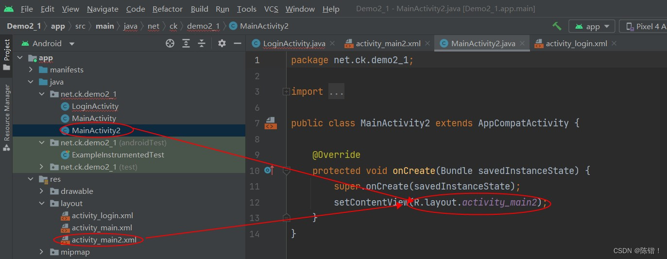Click Demo2_1 in the breadcrumb bar
This screenshot has width=667, height=259.
(24, 26)
